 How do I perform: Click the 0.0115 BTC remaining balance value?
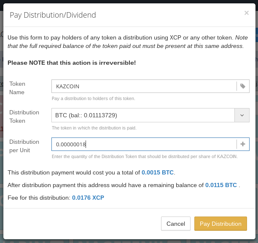(221, 185)
